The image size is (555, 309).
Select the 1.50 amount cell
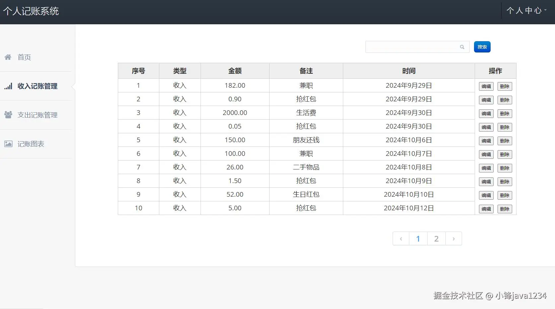(235, 181)
